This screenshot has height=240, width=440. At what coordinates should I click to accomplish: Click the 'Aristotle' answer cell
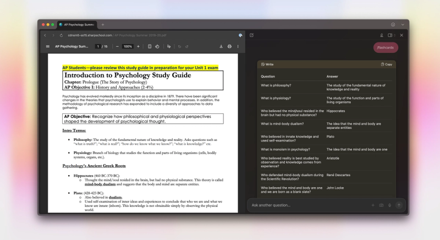[333, 159]
